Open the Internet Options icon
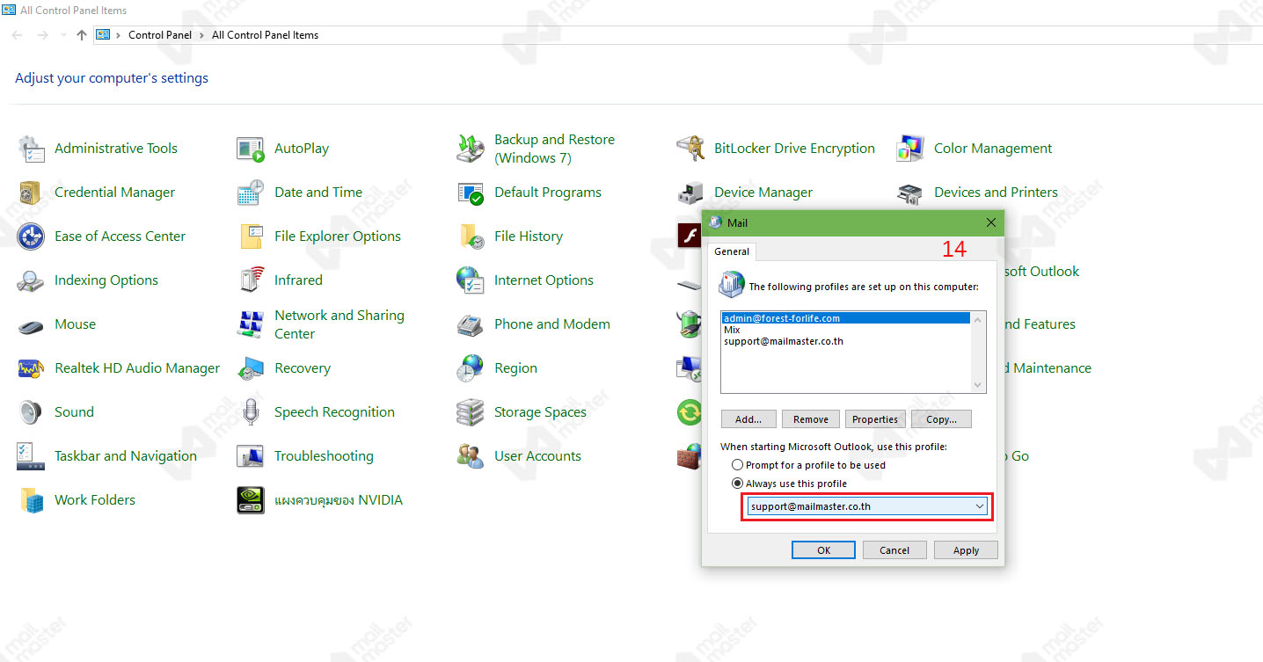The width and height of the screenshot is (1263, 662). tap(471, 280)
